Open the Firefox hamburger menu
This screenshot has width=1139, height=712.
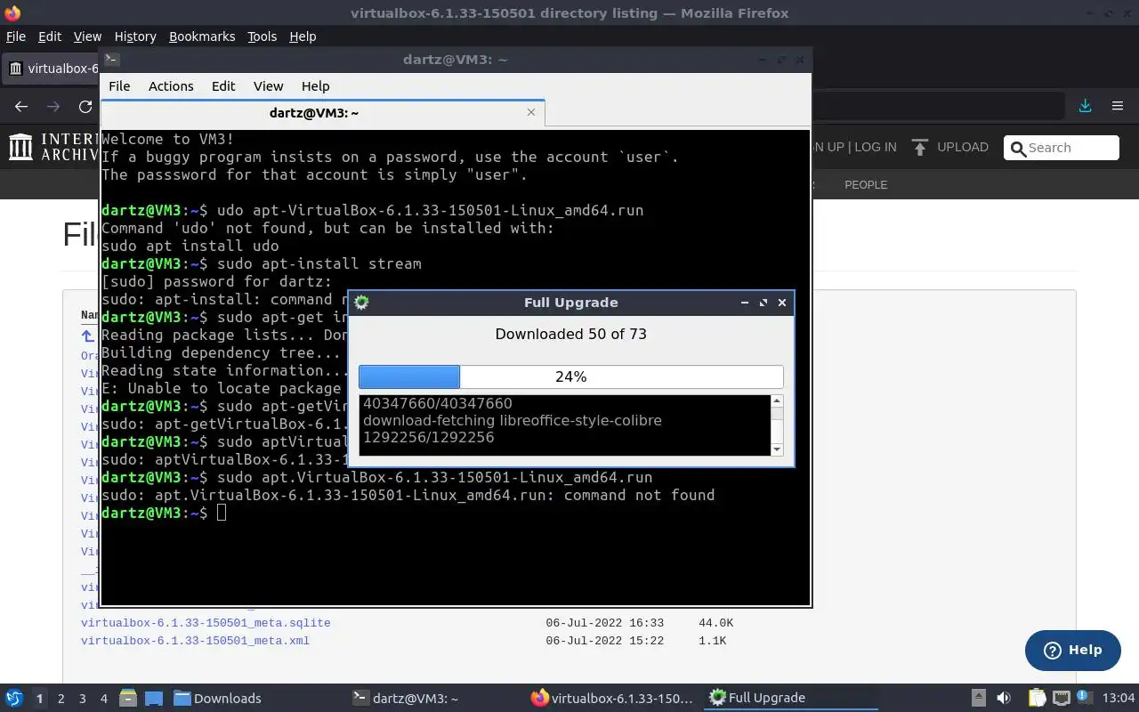coord(1118,106)
